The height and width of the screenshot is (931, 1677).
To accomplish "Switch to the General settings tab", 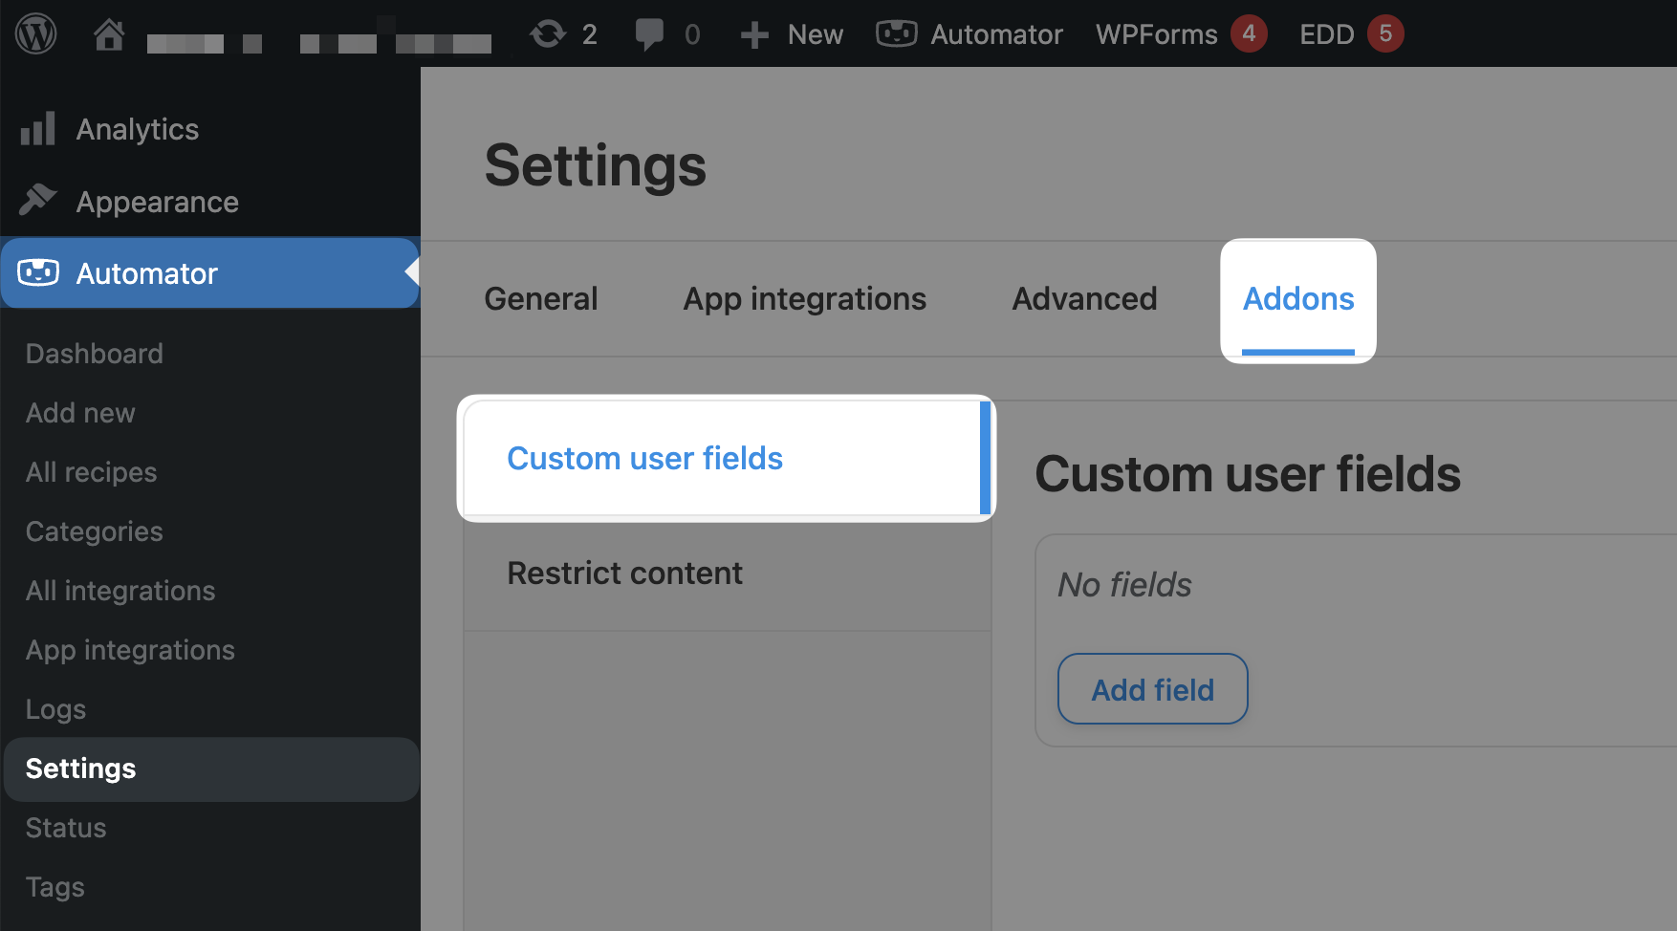I will point(541,299).
